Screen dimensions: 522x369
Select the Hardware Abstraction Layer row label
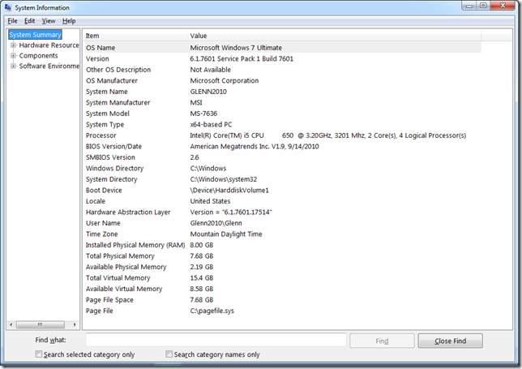pos(128,212)
